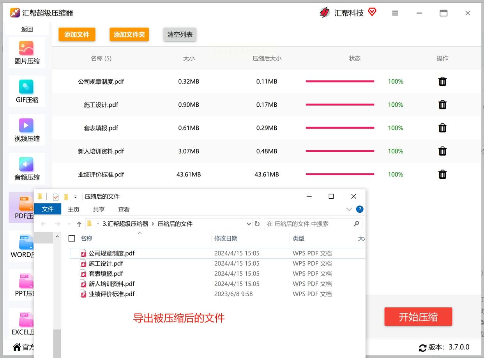Image resolution: width=484 pixels, height=358 pixels.
Task: Tick the select-all checkbox beside 名称 column
Action: point(72,238)
